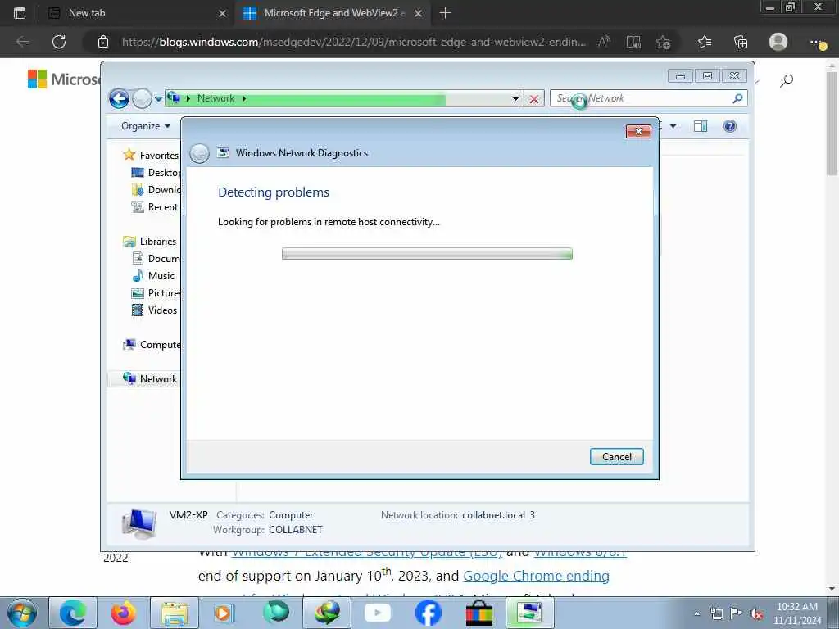Open the Videos library
Image resolution: width=839 pixels, height=629 pixels.
click(154, 310)
